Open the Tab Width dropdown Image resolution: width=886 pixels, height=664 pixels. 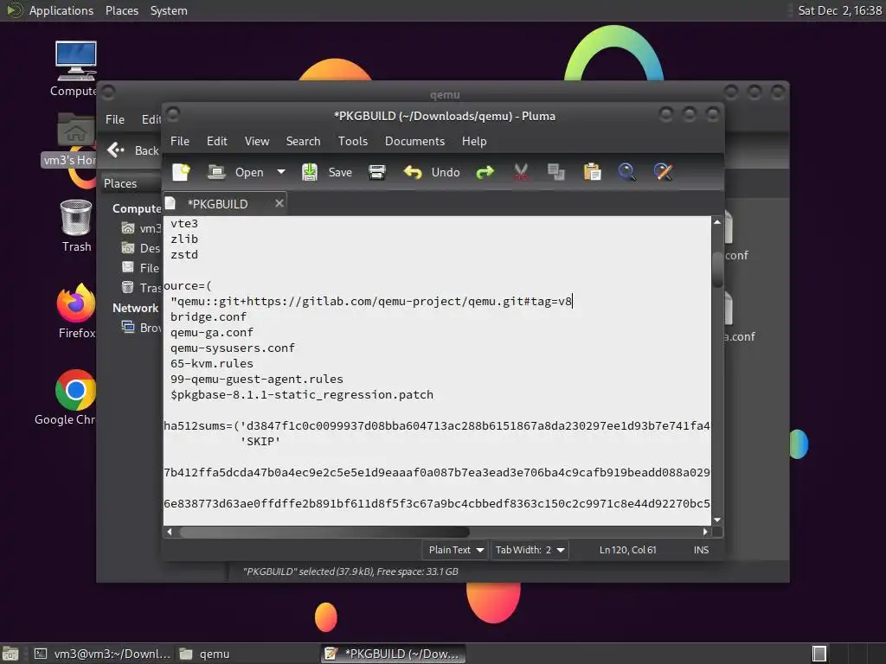tap(530, 550)
